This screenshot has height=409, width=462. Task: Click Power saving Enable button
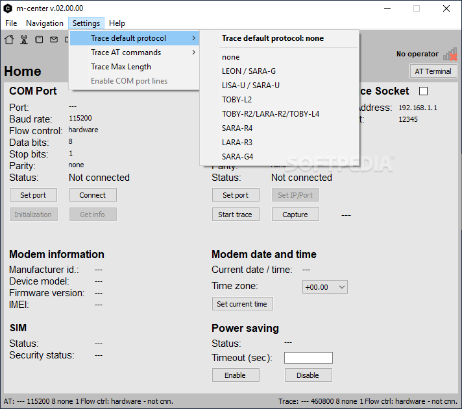(x=236, y=375)
